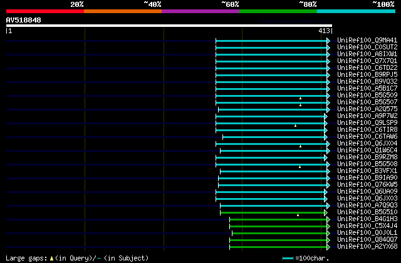
Task: Select the UniRef100_Q6JX04 label
Action: point(367,144)
